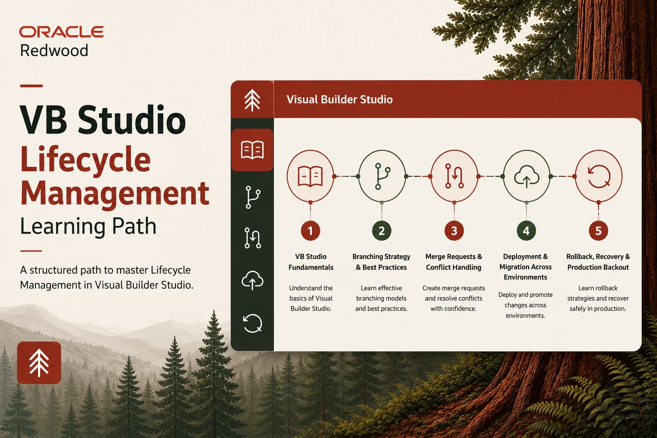Open Rollback, Recovery & Production Backout heading
Image resolution: width=657 pixels, height=438 pixels.
click(x=598, y=262)
